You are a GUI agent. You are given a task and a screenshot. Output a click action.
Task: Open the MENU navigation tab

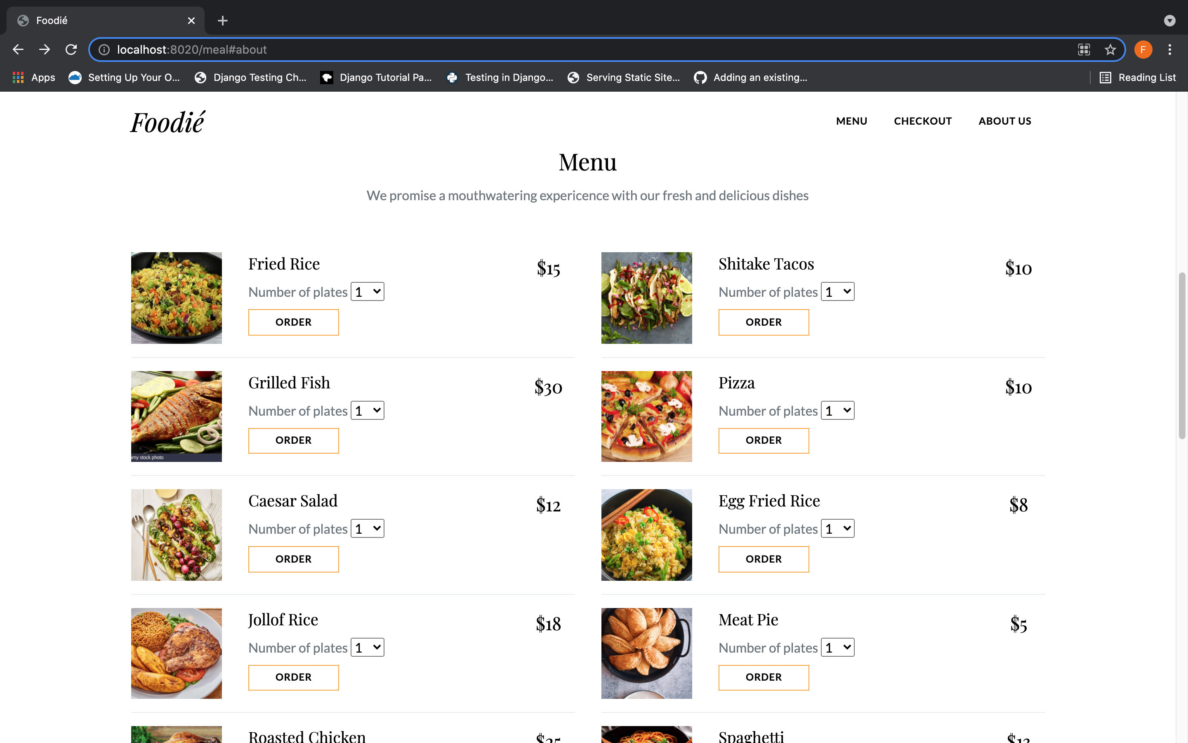pyautogui.click(x=851, y=121)
